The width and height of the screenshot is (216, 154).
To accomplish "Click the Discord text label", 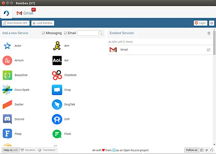I will pyautogui.click(x=19, y=119).
